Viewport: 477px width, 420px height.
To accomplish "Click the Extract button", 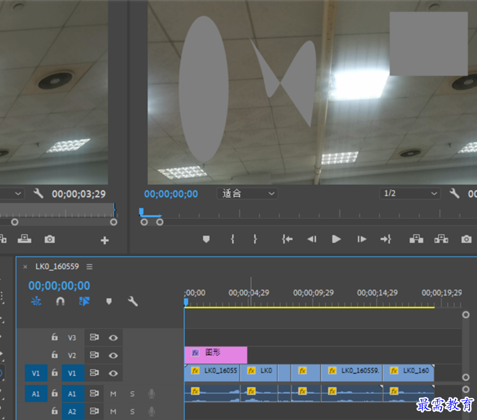I will pyautogui.click(x=441, y=239).
